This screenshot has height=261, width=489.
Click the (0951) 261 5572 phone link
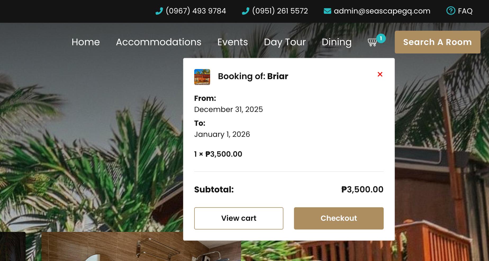click(x=280, y=11)
